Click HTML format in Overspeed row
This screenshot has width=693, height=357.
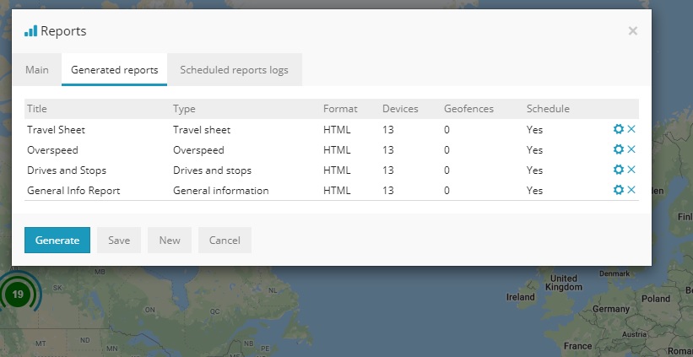[337, 149]
